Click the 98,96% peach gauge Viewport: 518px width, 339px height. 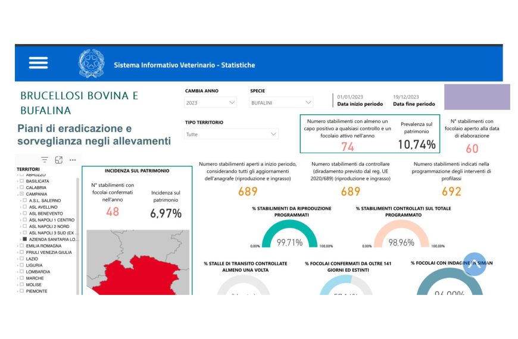(x=401, y=234)
